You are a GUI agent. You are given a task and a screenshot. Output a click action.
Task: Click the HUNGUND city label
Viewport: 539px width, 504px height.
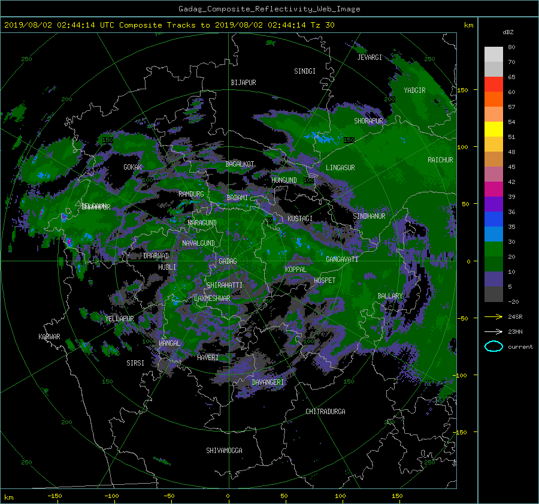pos(284,180)
